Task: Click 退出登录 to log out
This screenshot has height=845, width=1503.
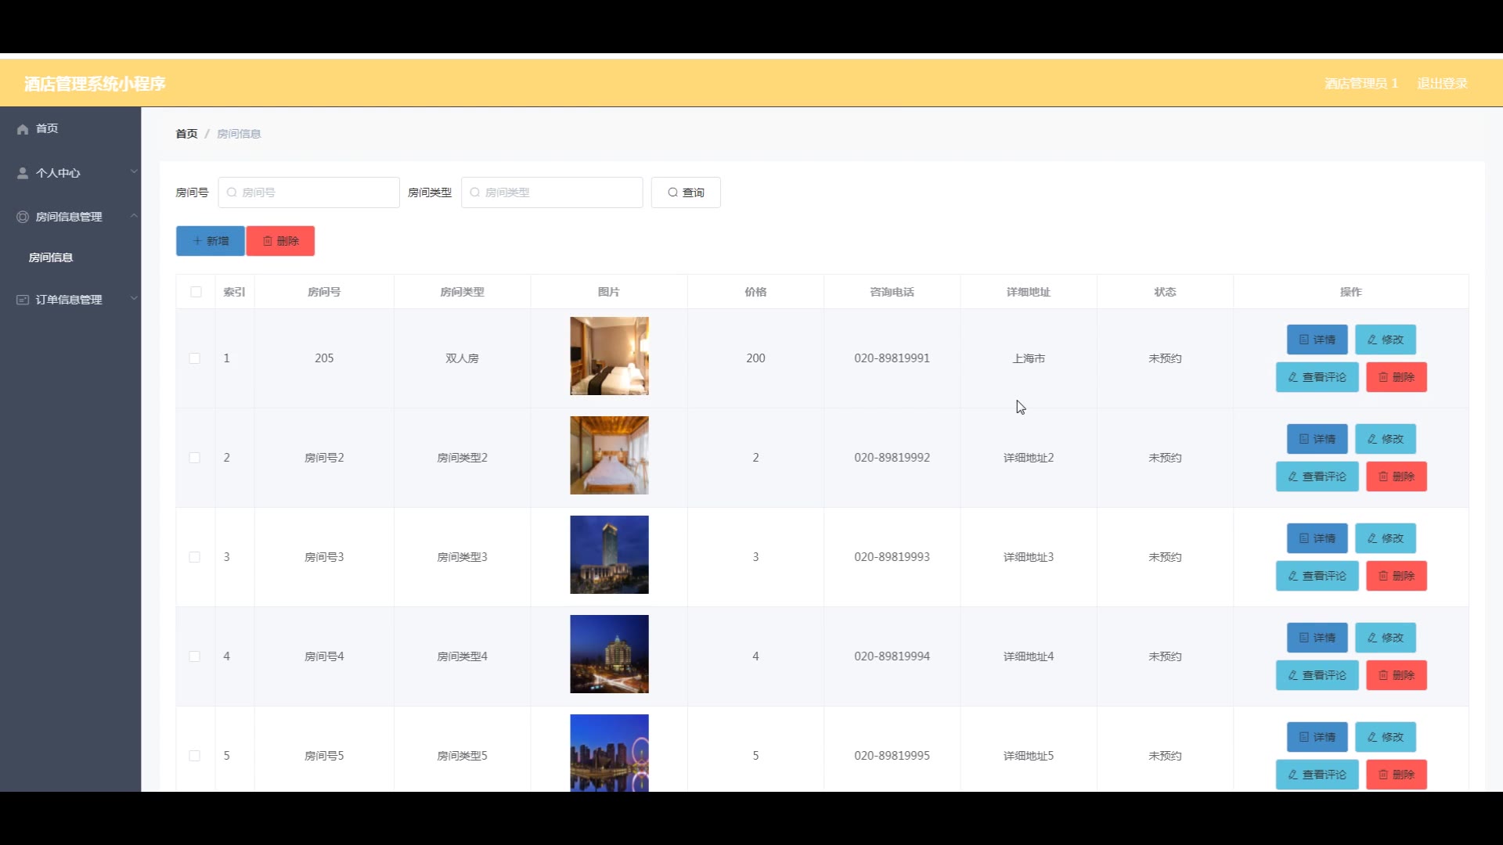Action: 1442,84
